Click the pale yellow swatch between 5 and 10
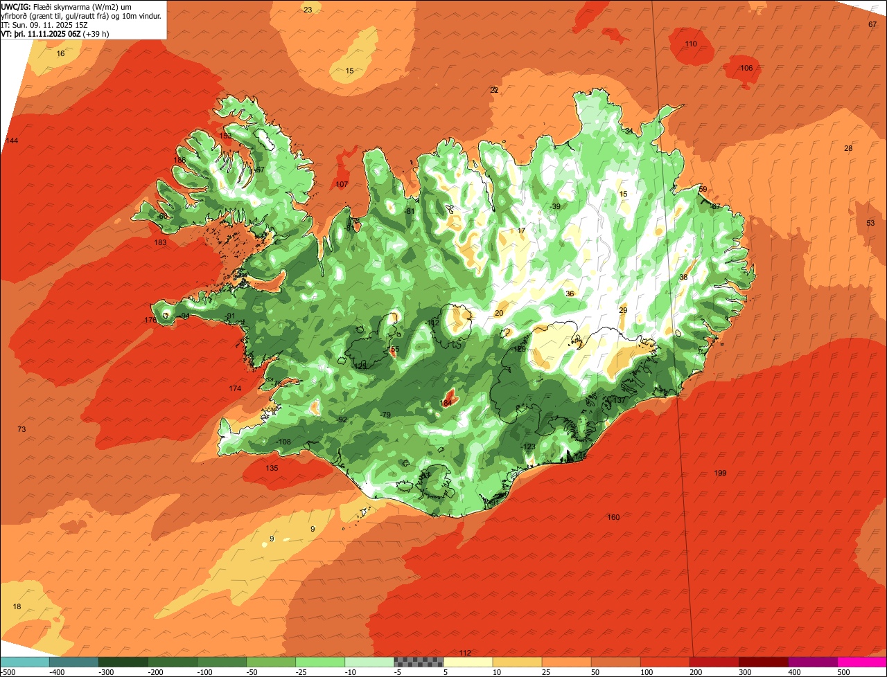 click(468, 662)
